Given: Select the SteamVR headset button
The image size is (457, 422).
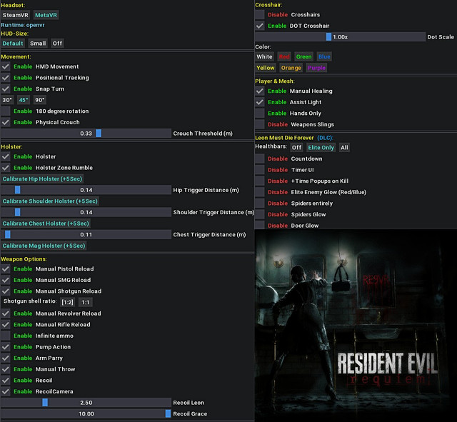Looking at the screenshot, I should [x=15, y=15].
